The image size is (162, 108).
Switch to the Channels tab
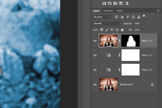(108, 11)
